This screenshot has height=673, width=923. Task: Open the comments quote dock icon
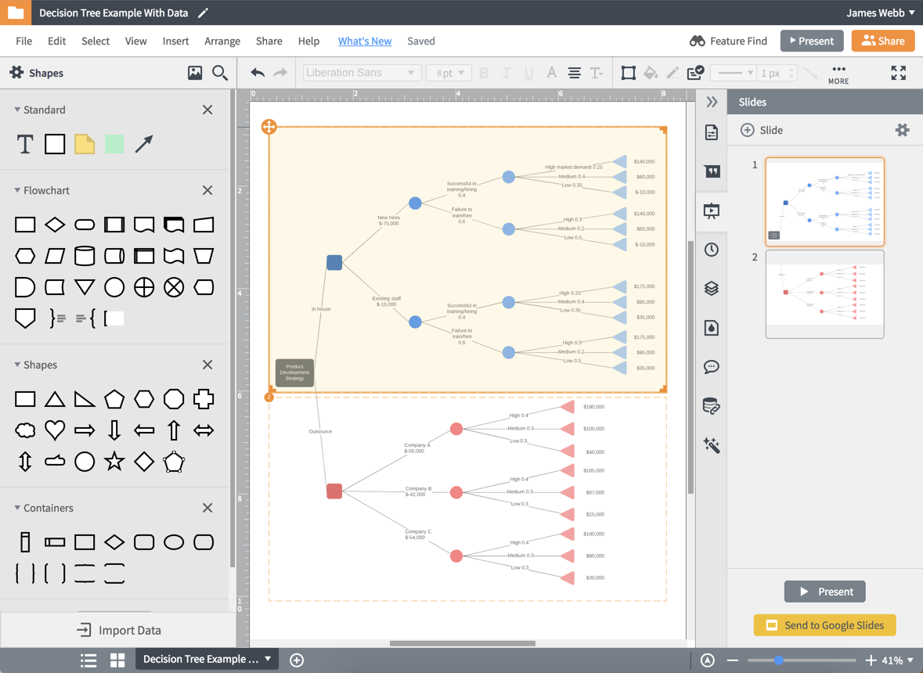(712, 171)
